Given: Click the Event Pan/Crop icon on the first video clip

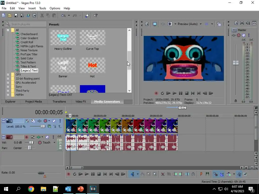Looking at the screenshot, I should 68,130.
